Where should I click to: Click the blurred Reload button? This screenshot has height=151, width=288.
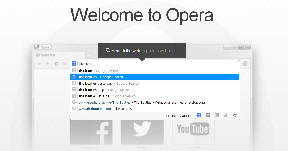tap(56, 64)
